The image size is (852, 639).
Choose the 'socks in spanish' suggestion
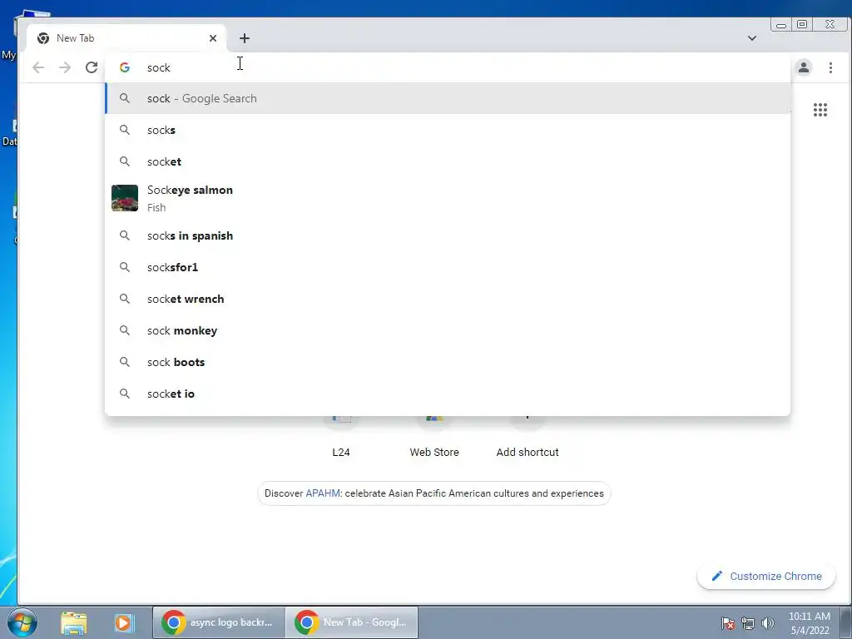click(x=447, y=235)
